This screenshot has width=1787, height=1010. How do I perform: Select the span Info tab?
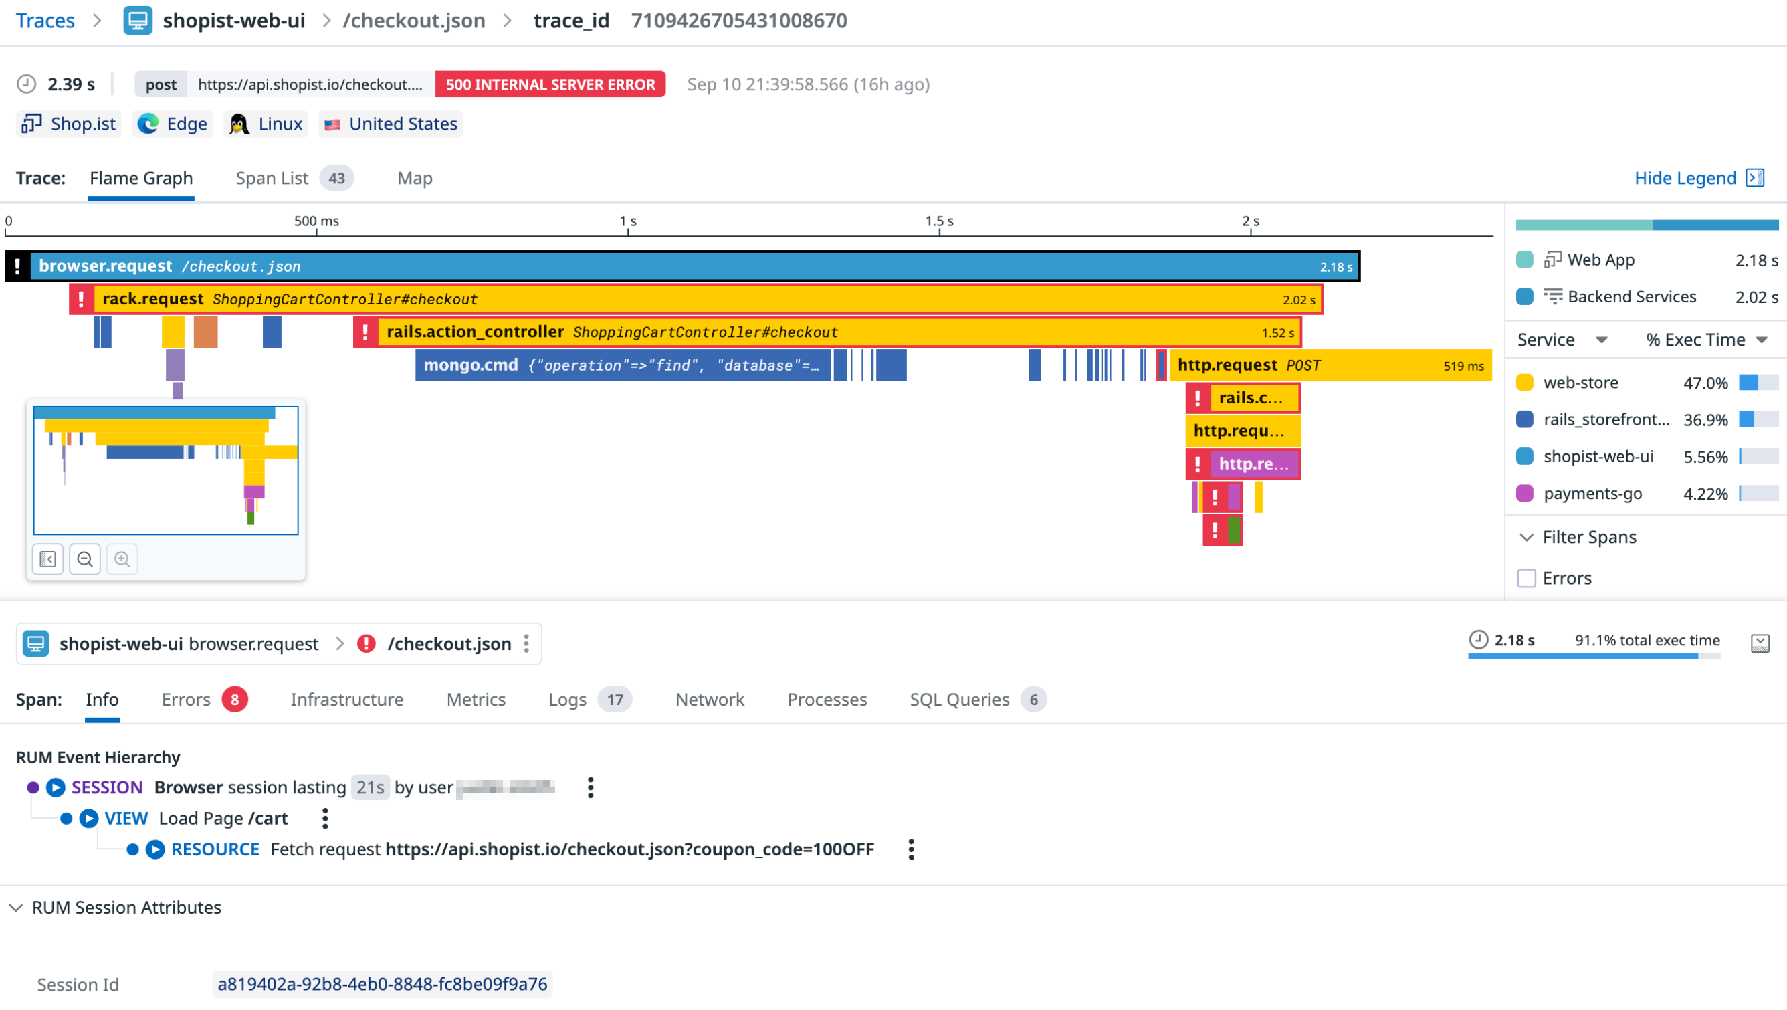point(102,698)
